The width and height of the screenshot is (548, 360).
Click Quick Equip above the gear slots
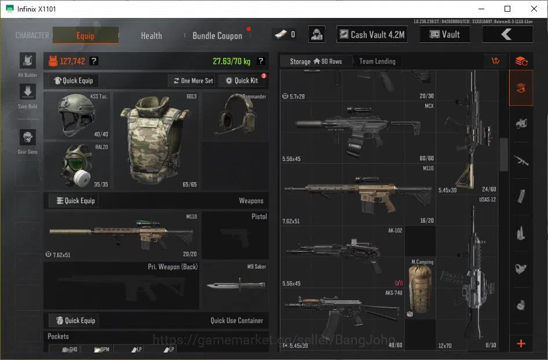click(74, 80)
